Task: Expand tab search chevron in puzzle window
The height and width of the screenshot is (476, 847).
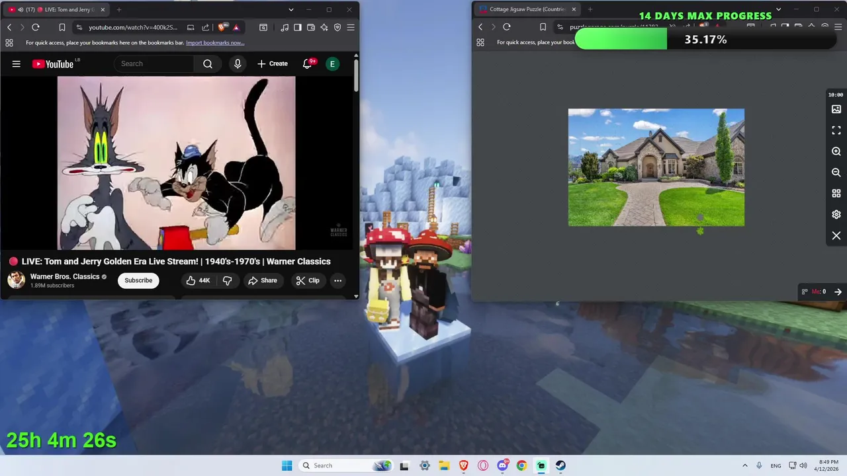Action: 778,9
